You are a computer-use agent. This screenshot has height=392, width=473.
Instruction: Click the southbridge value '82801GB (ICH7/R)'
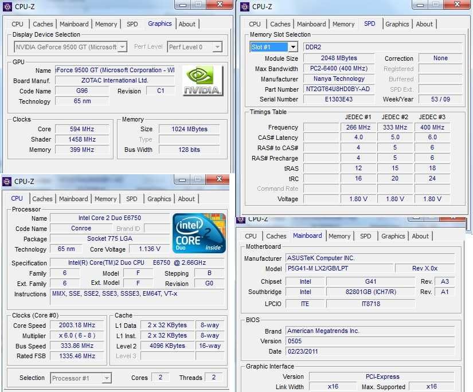pos(371,292)
